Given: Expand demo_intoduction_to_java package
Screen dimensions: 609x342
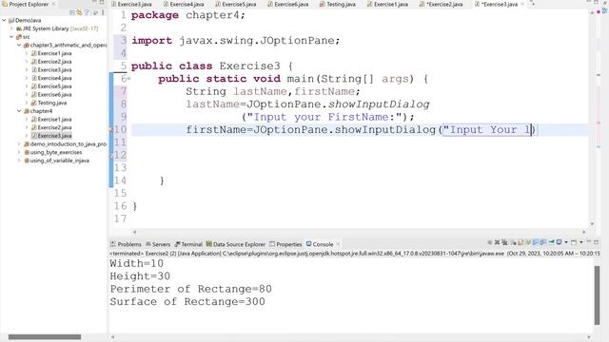Looking at the screenshot, I should pos(19,143).
